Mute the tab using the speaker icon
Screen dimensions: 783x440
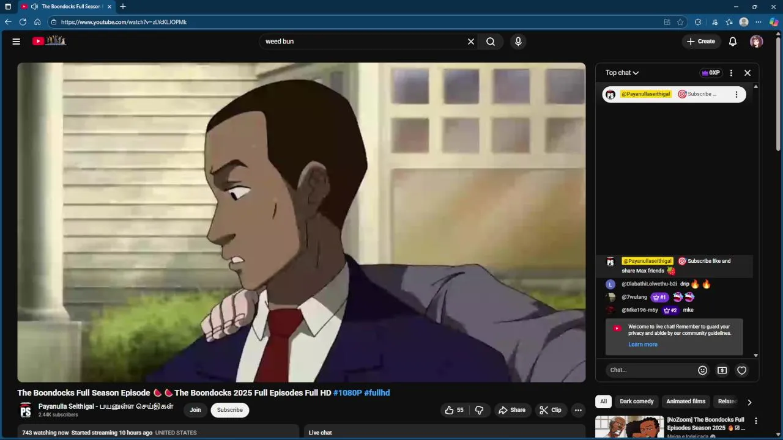pyautogui.click(x=34, y=7)
